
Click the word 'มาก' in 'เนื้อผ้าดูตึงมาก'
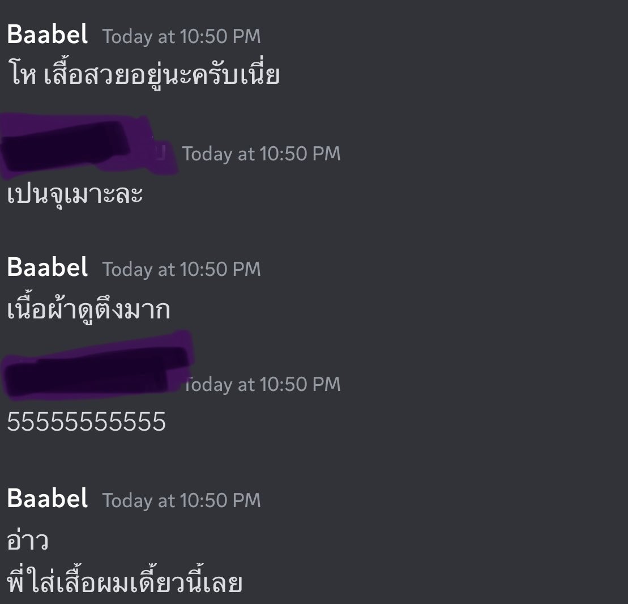click(x=147, y=309)
